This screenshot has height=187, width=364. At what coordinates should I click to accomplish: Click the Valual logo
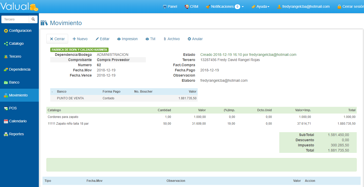click(19, 6)
